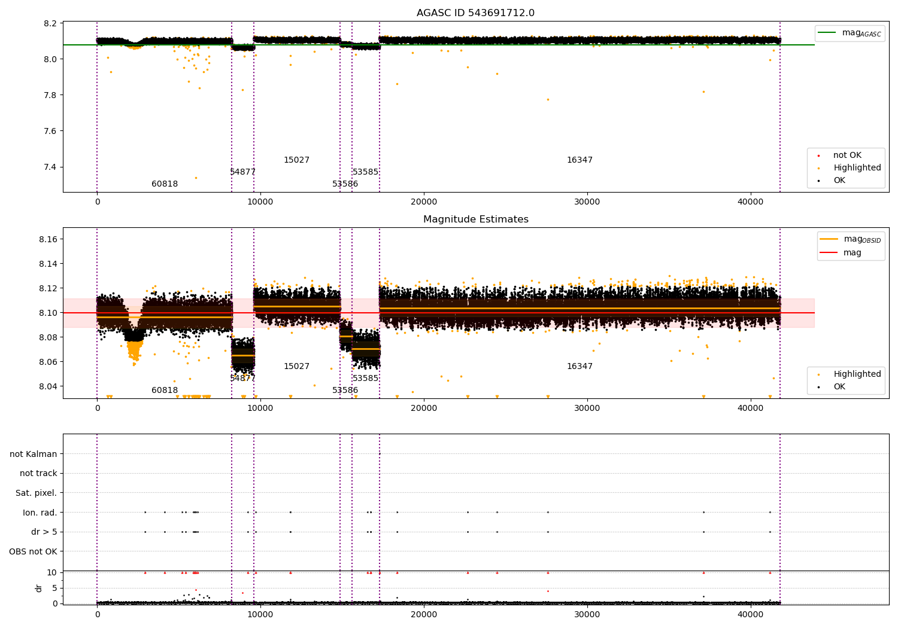Click the 7.8 y-axis tick label
The width and height of the screenshot is (898, 628).
coord(51,96)
